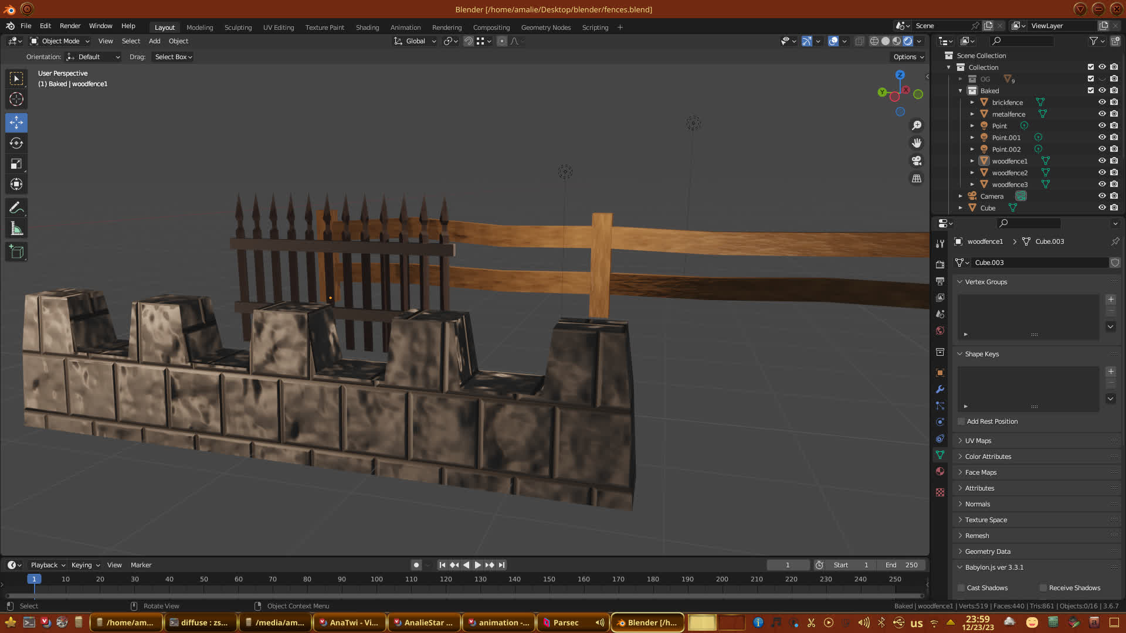The image size is (1126, 633).
Task: Select the Rotate tool in toolbar
Action: [16, 143]
